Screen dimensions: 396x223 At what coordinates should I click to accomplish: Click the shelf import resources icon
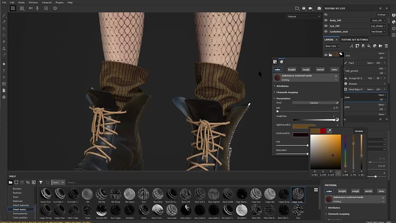[33, 182]
